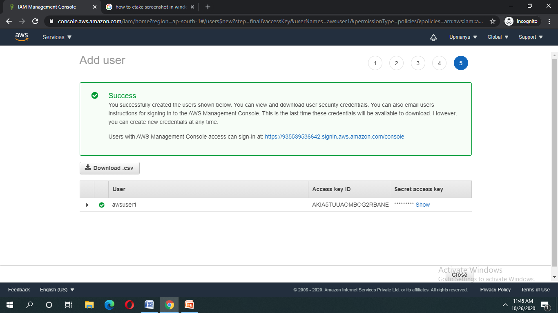Open File Explorer from taskbar
The width and height of the screenshot is (558, 313).
(x=89, y=304)
